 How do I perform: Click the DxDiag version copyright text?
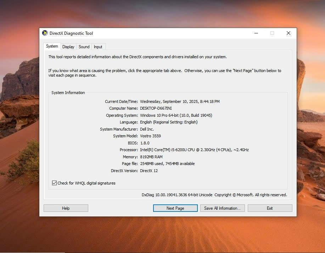(x=214, y=195)
